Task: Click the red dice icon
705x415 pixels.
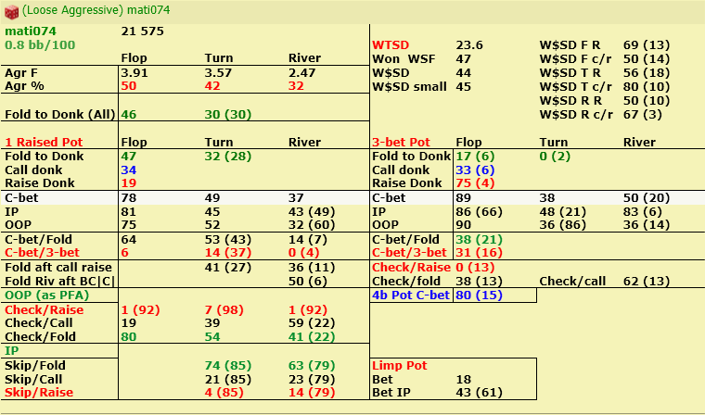Action: (x=11, y=12)
